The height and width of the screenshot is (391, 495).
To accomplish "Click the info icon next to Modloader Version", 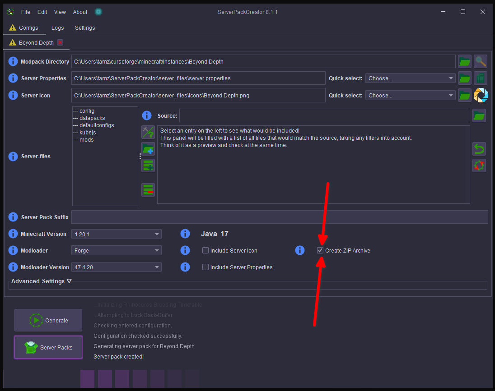I will point(13,267).
